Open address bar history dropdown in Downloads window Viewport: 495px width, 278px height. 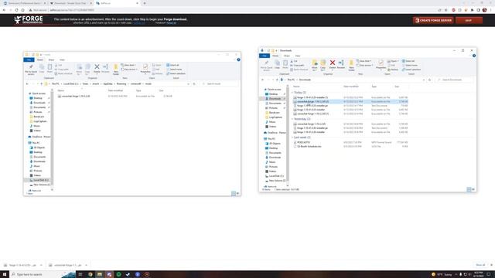[424, 80]
